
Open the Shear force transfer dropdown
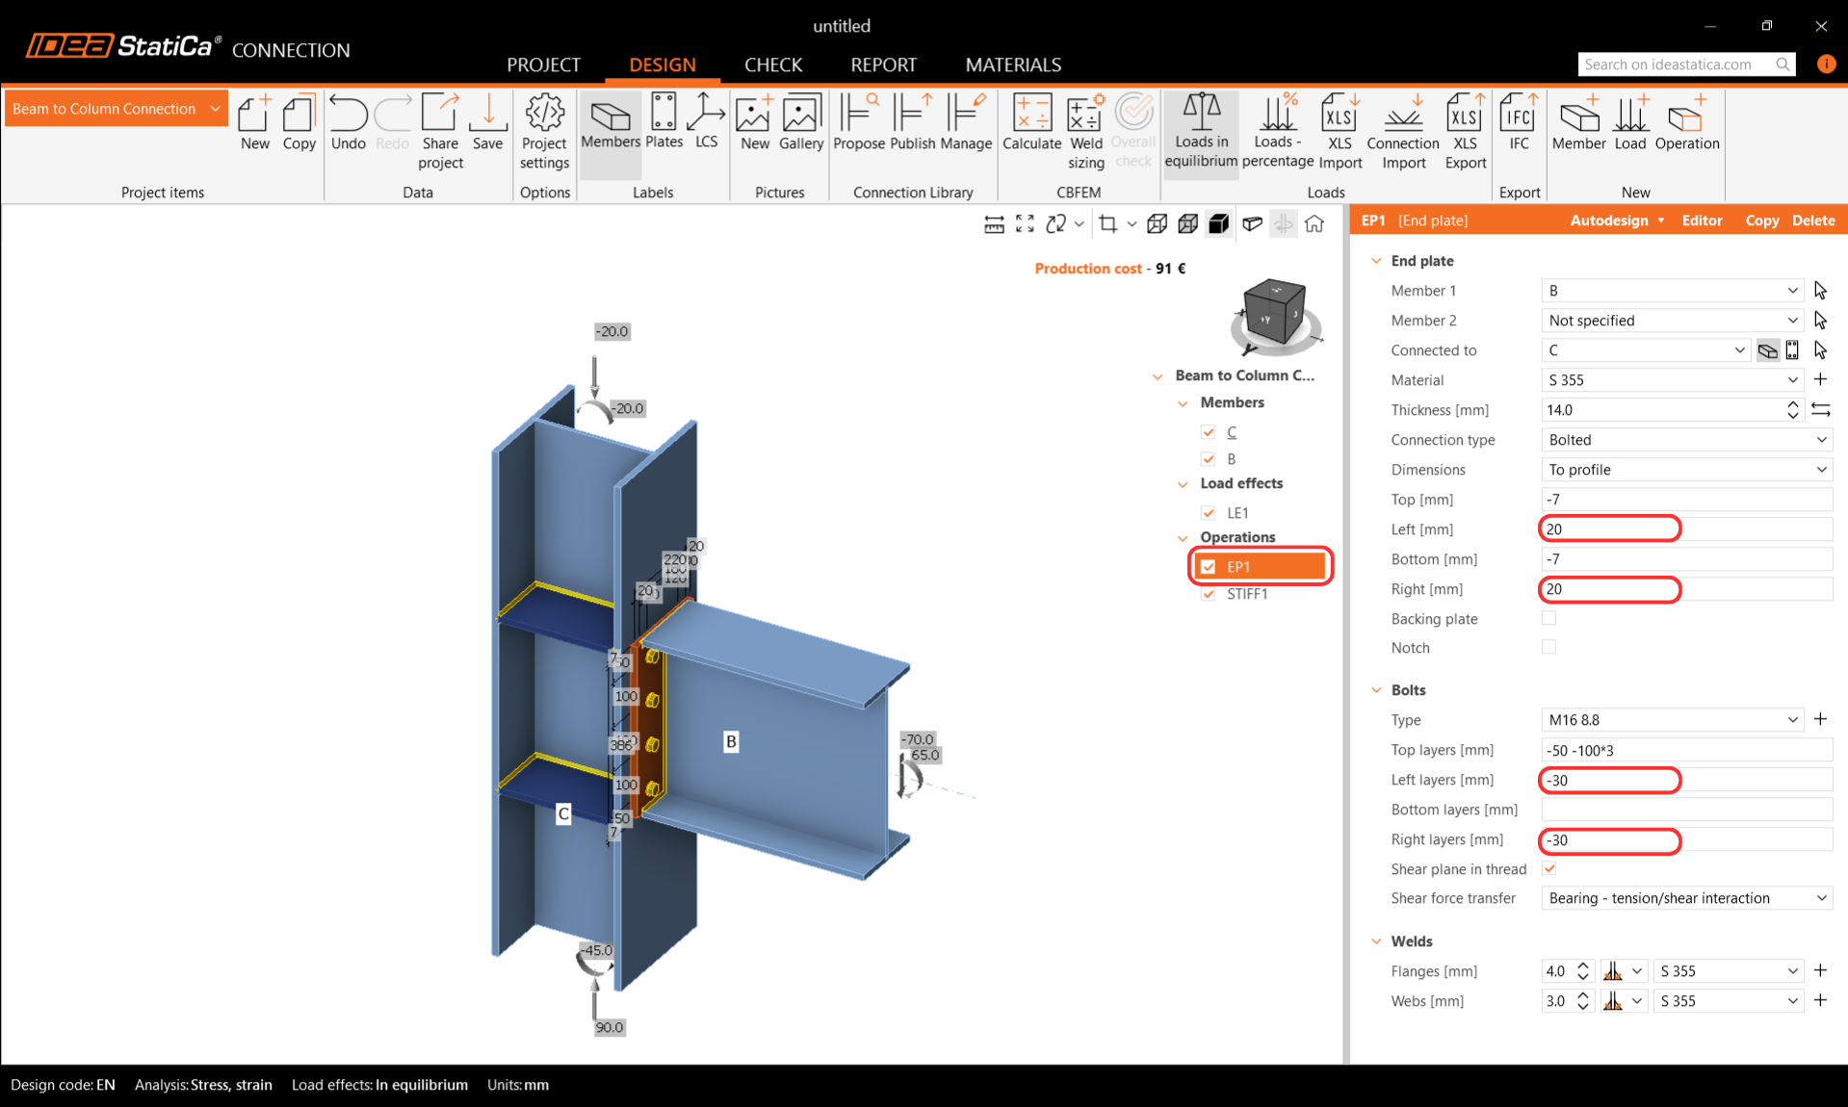click(x=1686, y=898)
